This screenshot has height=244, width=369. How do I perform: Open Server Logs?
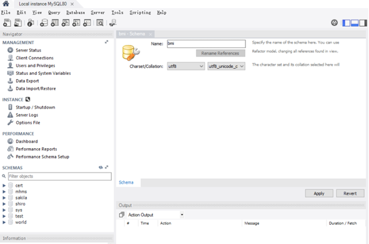pyautogui.click(x=26, y=115)
